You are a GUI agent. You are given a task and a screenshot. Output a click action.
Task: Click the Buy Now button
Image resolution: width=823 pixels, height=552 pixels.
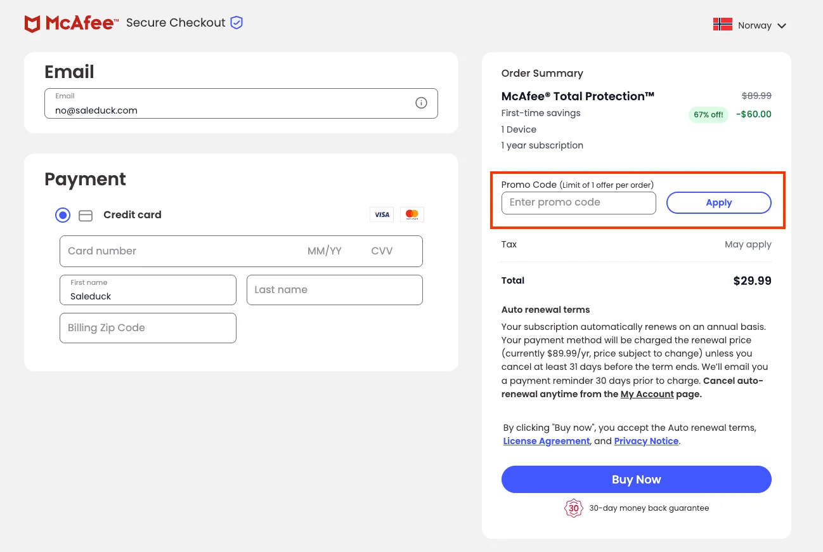(x=637, y=480)
